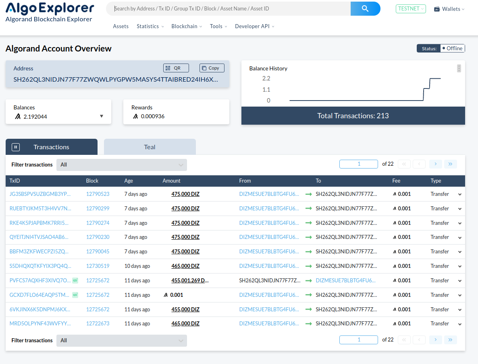Viewport: 478px width, 364px height.
Task: Expand the RUEBTYJKM5T3H4VV7N transaction row
Action: click(460, 209)
